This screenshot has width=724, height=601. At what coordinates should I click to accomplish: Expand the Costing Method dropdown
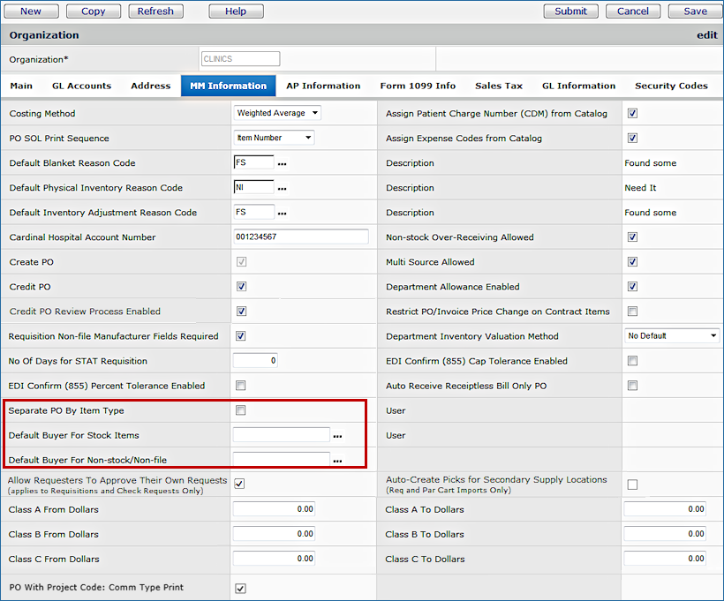click(277, 113)
